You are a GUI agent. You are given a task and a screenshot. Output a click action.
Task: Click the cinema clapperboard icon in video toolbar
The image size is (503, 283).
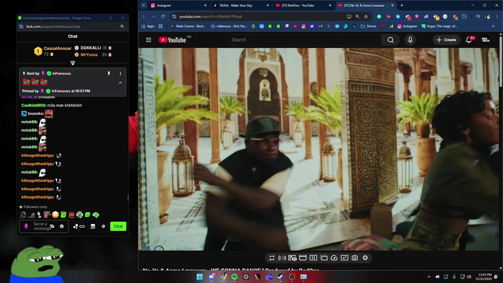[303, 258]
